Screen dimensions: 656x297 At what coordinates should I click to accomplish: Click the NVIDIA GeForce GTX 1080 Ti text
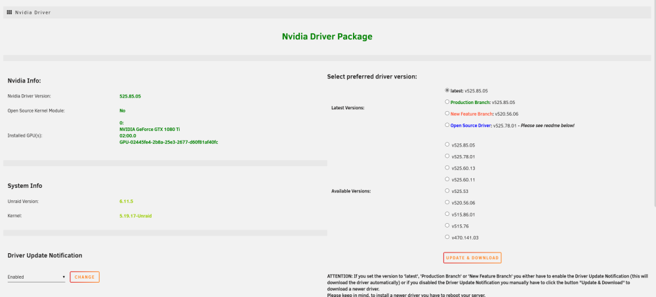point(150,130)
